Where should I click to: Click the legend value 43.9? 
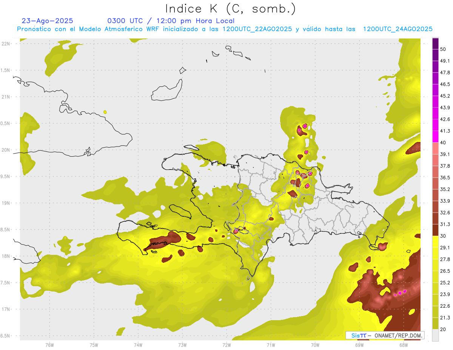(x=445, y=108)
